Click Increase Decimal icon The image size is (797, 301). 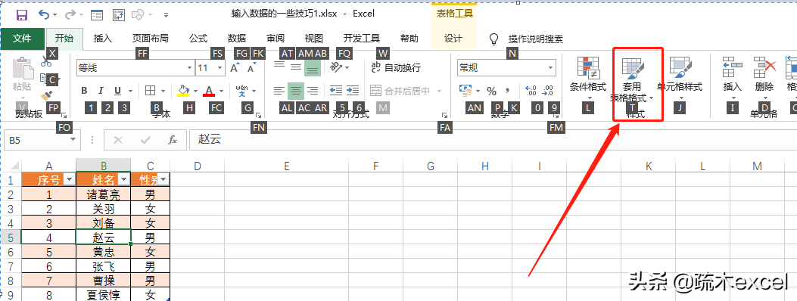(531, 92)
